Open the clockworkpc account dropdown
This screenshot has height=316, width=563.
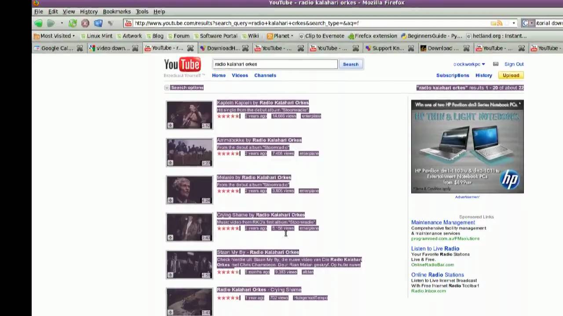tap(469, 65)
